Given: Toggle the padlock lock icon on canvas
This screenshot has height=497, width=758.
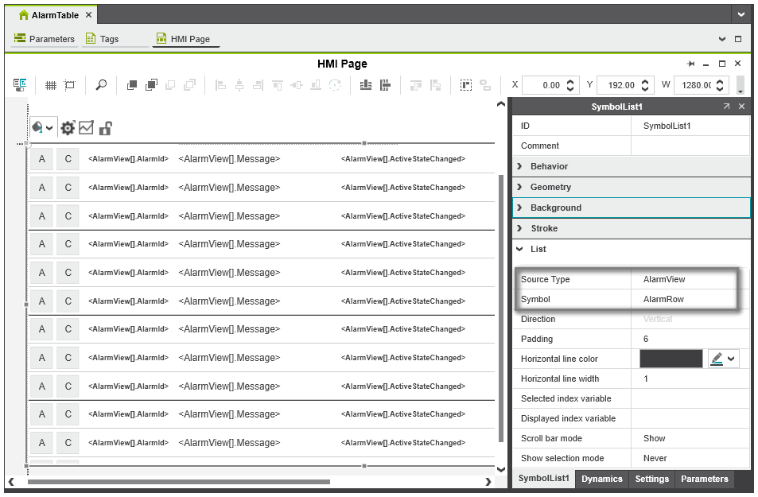Looking at the screenshot, I should pyautogui.click(x=105, y=128).
